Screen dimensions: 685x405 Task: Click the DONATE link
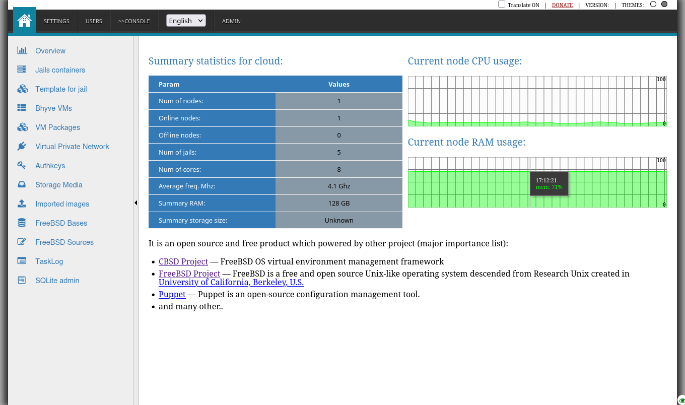point(562,5)
